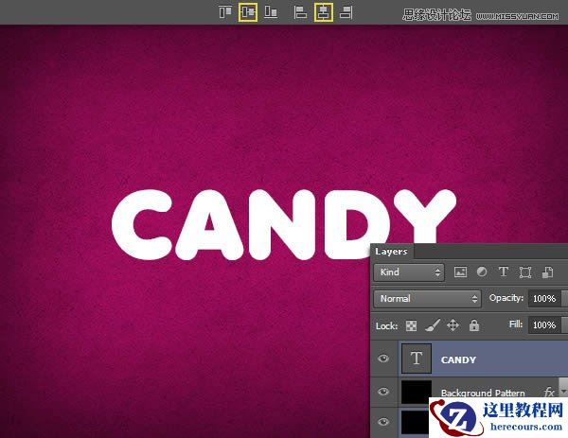Toggle lock position move icon
Viewport: 568px width, 438px height.
click(x=453, y=325)
